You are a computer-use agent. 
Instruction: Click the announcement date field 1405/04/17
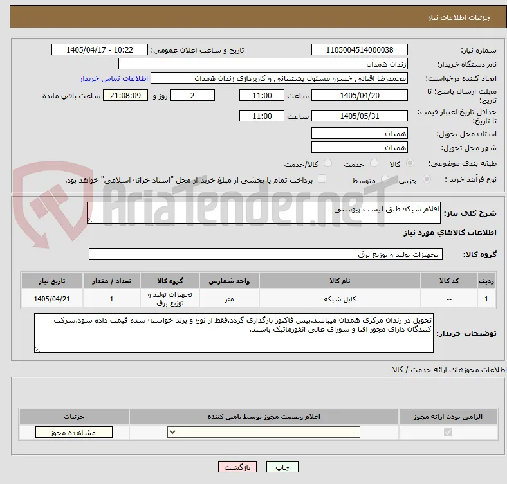click(100, 49)
